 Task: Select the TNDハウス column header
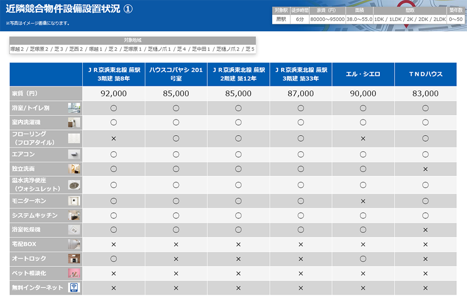[x=425, y=74]
